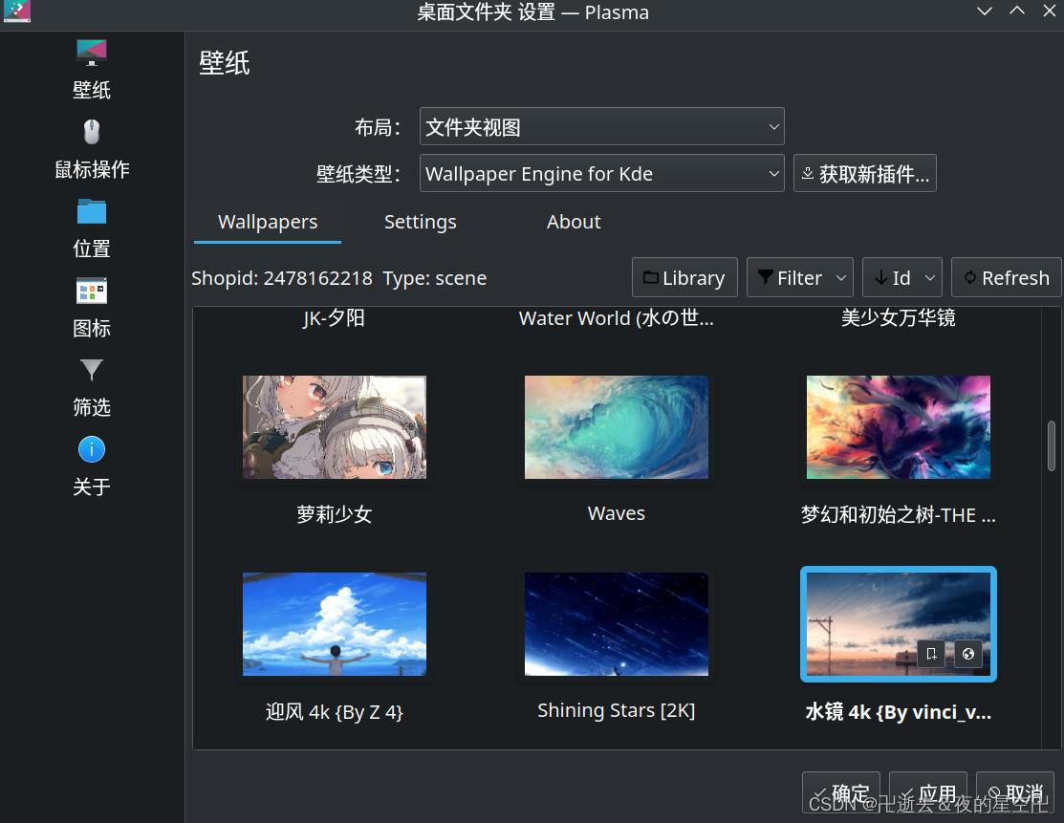Expand the Filter dropdown

pos(799,277)
